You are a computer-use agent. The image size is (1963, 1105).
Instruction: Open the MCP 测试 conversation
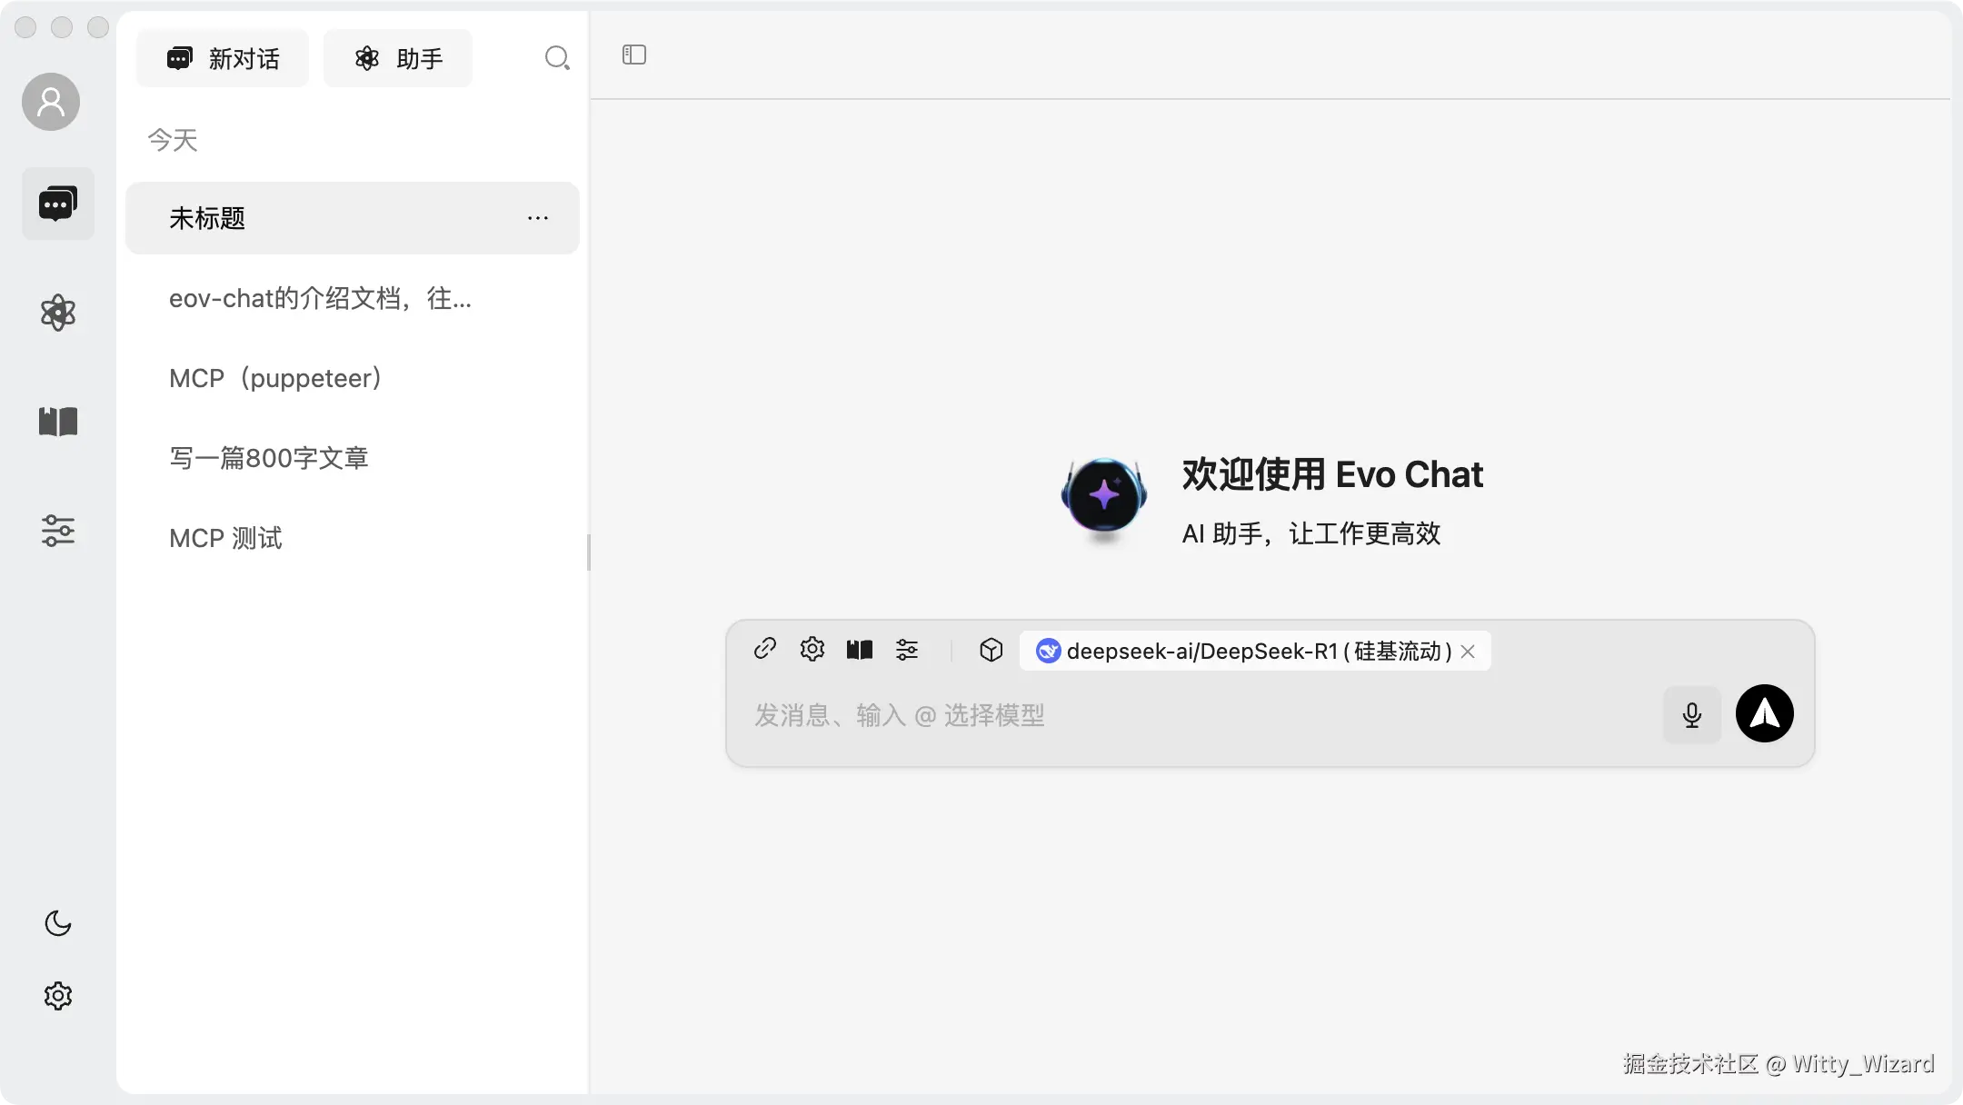click(x=225, y=538)
